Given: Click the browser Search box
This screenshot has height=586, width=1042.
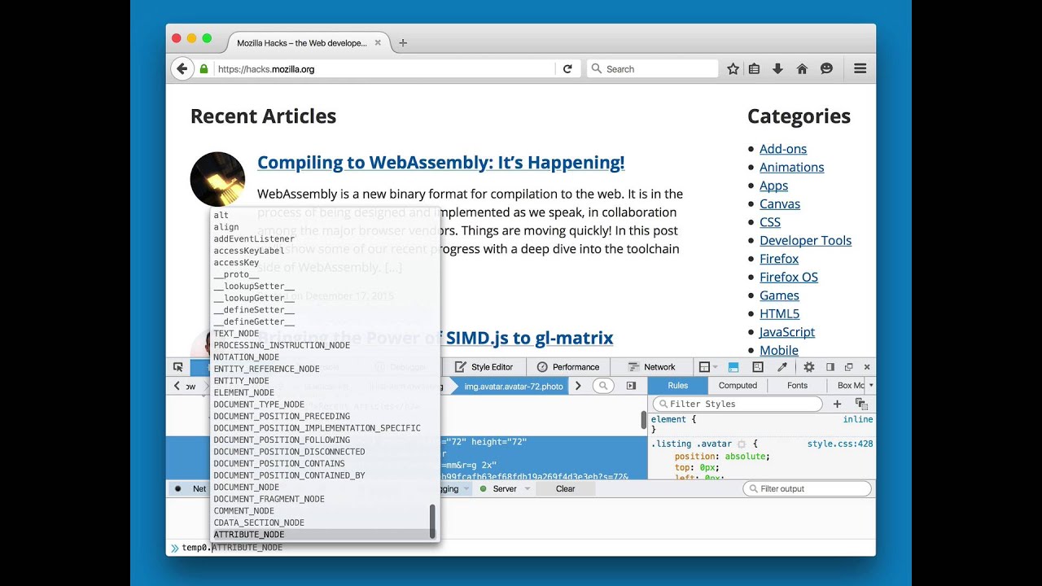Looking at the screenshot, I should tap(653, 69).
